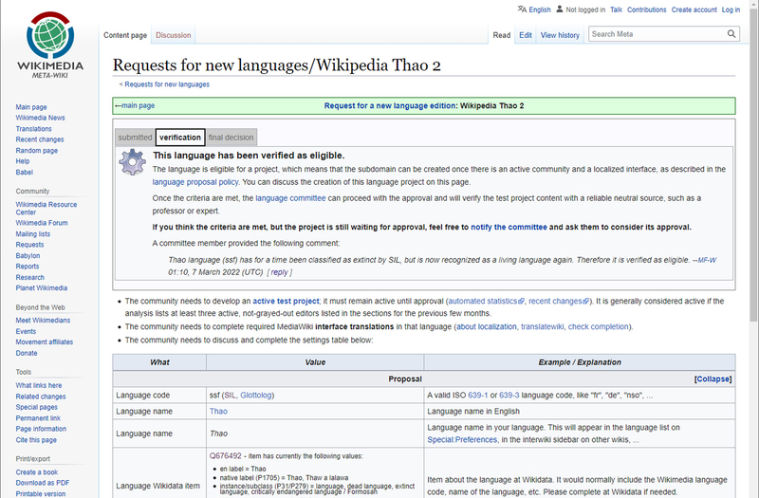This screenshot has height=498, width=759.
Task: Open the translatewiki link
Action: tap(542, 326)
